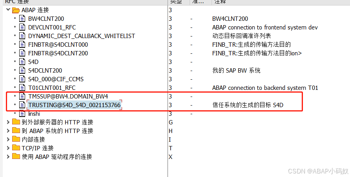Screen dimensions: 350x177
Task: Expand the TCP/IP 连接 folder
Action: tap(8, 148)
